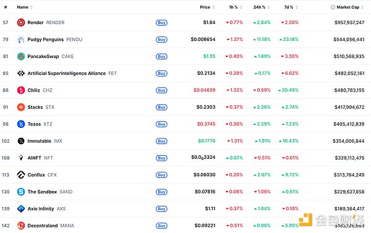The height and width of the screenshot is (233, 371).
Task: Click Chiliz price $0.04659
Action: [205, 90]
